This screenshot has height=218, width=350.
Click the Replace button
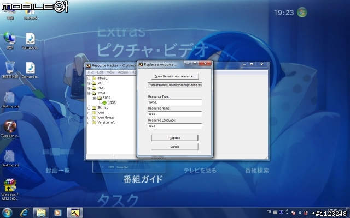175,138
